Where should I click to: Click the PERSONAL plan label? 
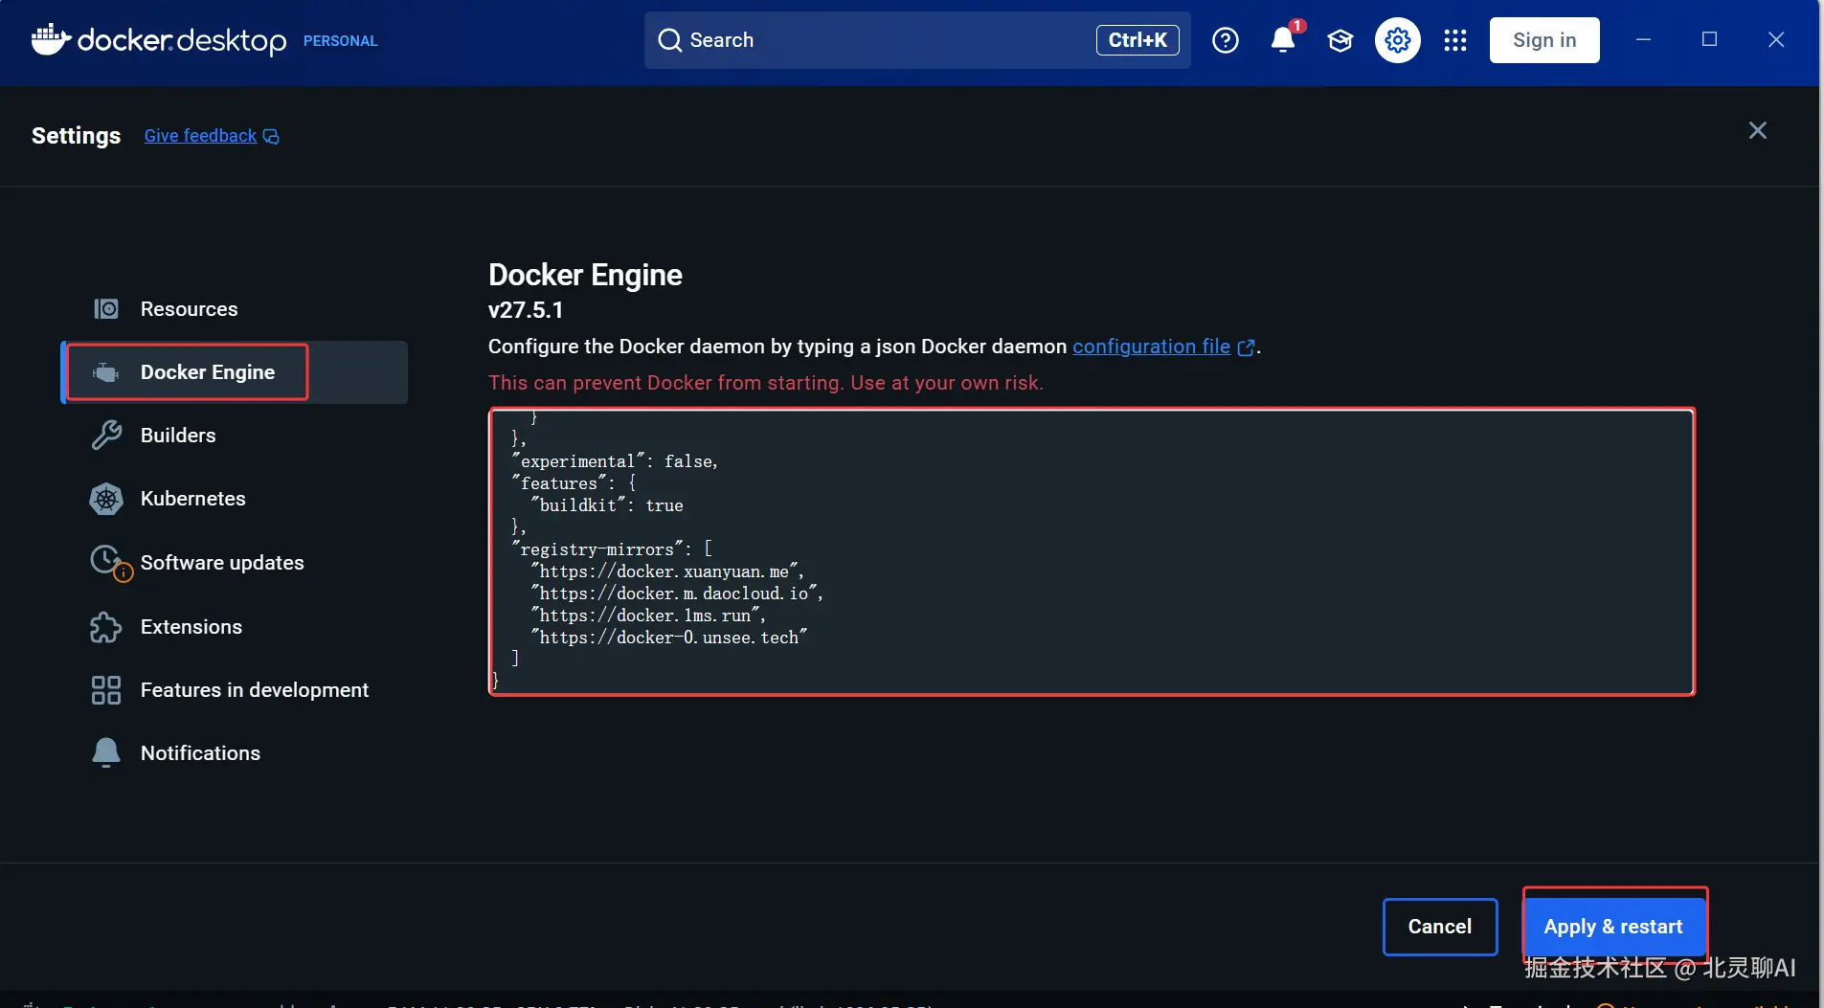[341, 41]
